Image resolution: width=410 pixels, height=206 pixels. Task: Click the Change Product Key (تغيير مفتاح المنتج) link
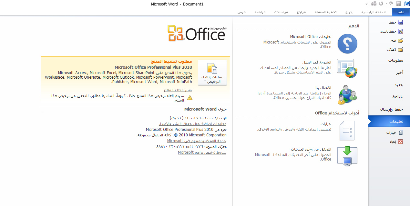[178, 90]
